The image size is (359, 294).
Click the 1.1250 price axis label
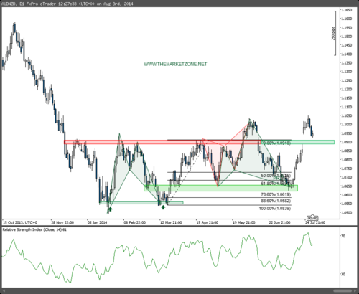point(347,80)
